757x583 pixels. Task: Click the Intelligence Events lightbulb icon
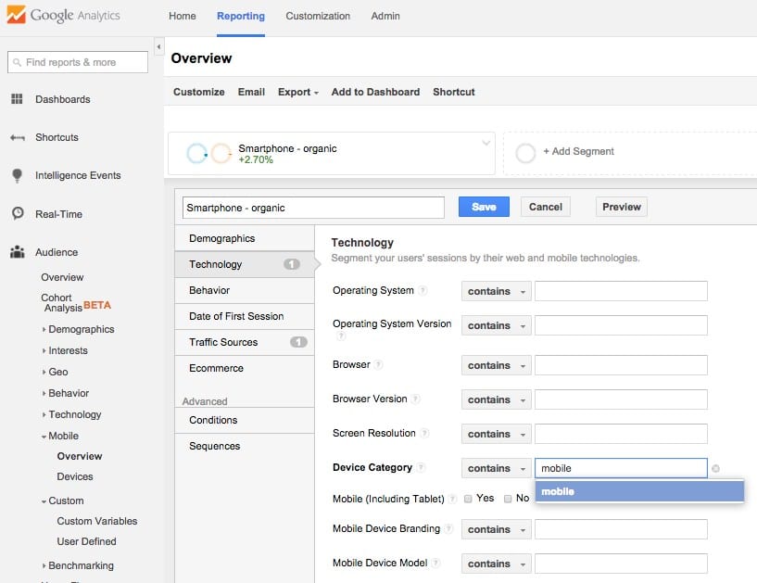tap(17, 175)
